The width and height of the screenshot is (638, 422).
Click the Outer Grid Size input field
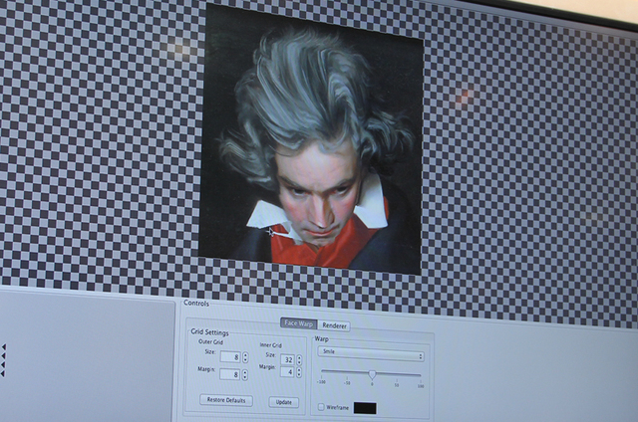pos(229,356)
